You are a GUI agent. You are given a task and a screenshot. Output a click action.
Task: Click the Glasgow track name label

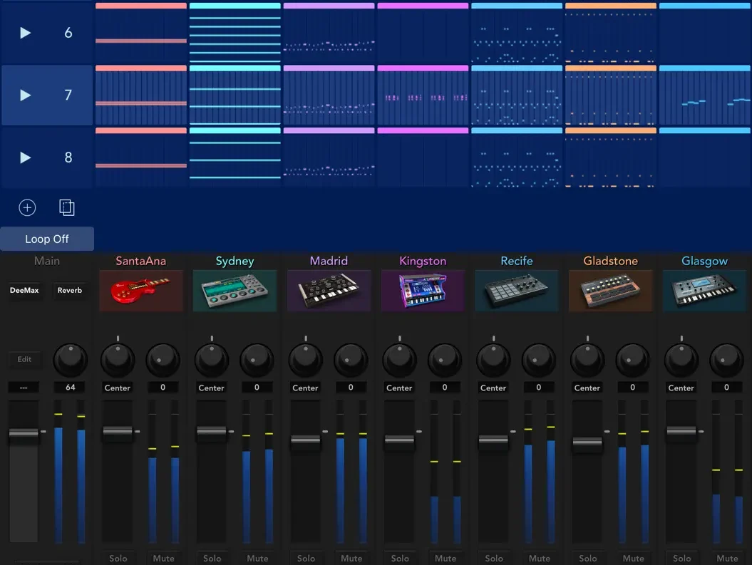point(704,261)
